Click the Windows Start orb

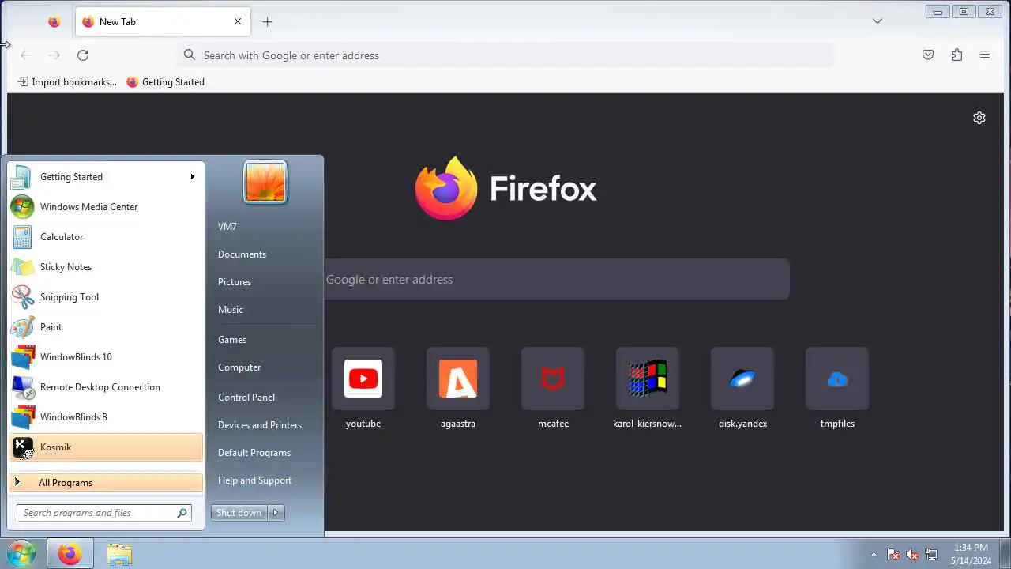pos(21,553)
